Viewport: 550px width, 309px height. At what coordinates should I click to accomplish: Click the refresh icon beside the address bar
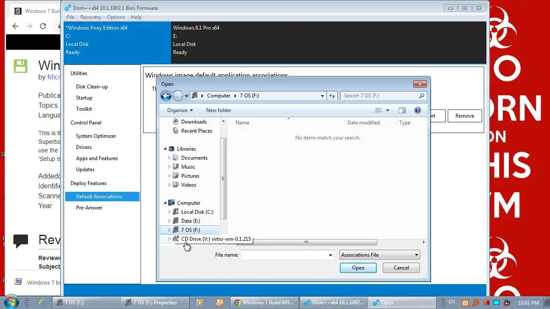click(332, 96)
